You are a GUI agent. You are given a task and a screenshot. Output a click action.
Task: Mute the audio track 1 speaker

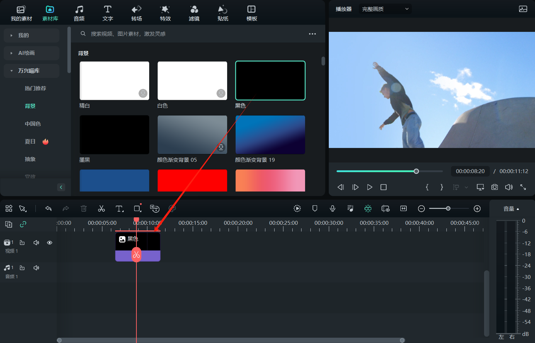36,268
